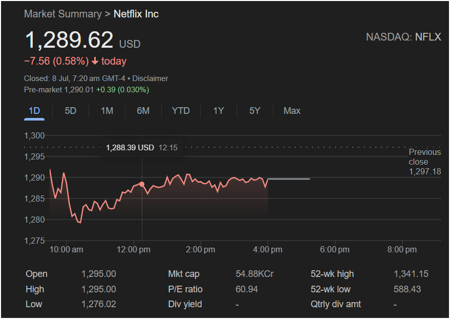Click the NASDAQ: NFLX ticker label

coord(403,37)
